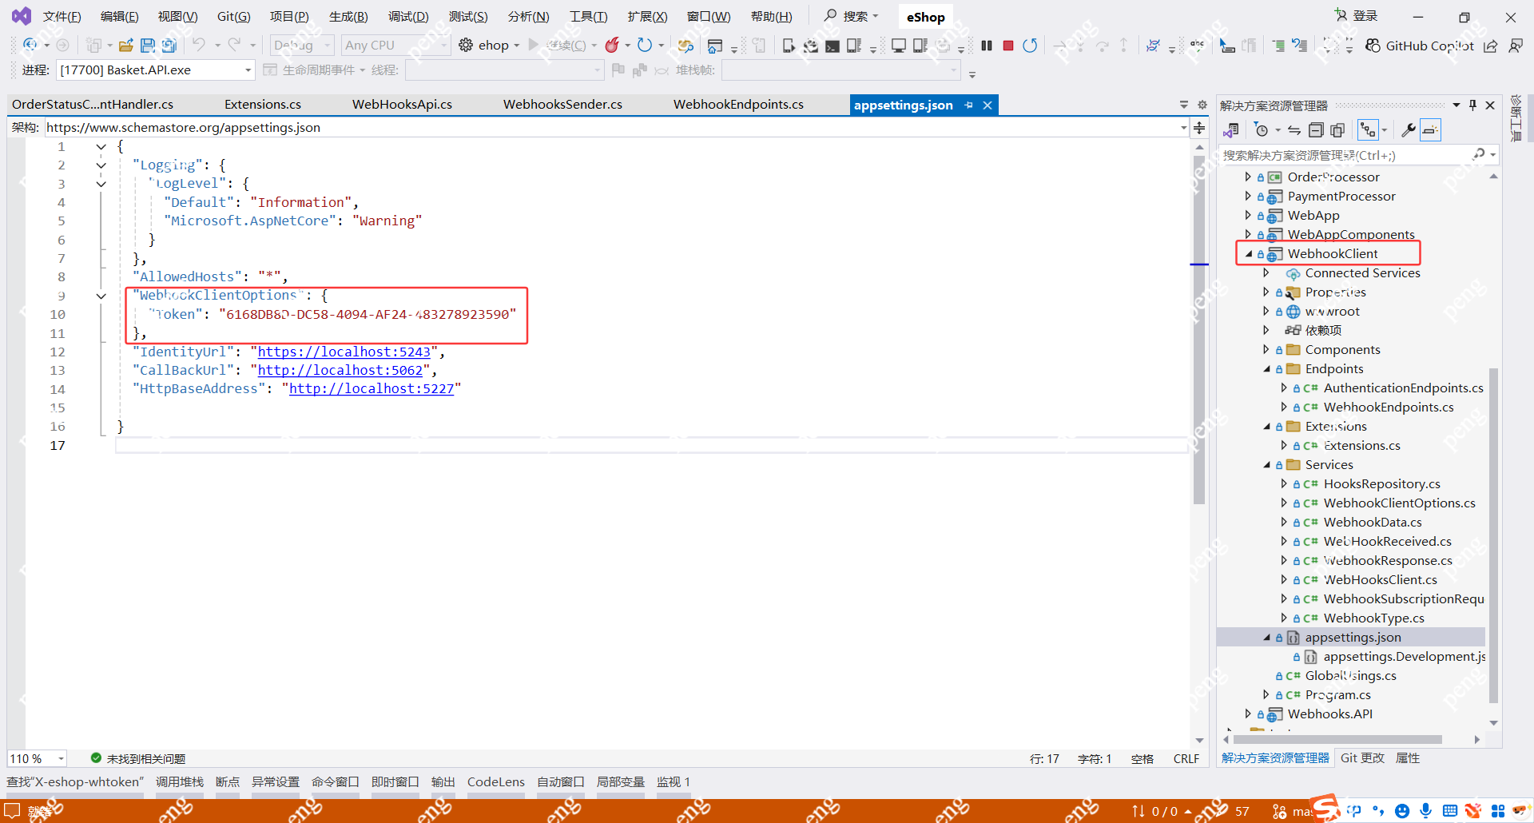Click the restart refresh arrow near ehop
The height and width of the screenshot is (823, 1534).
click(x=644, y=46)
